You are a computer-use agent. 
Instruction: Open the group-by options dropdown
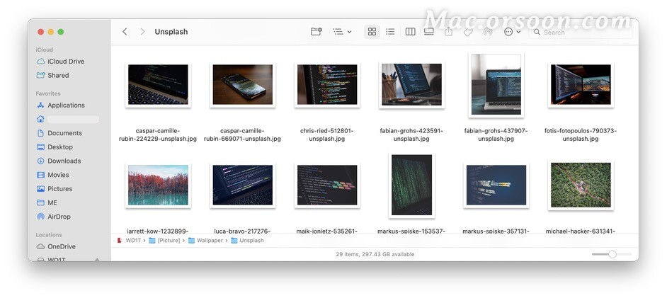point(342,31)
